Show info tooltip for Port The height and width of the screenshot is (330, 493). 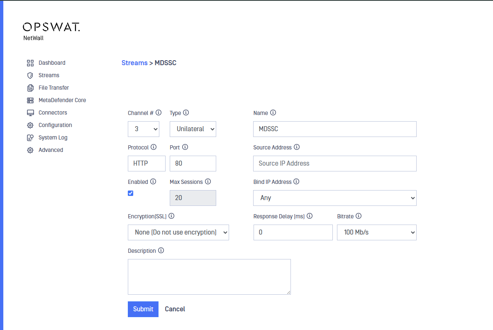tap(185, 147)
